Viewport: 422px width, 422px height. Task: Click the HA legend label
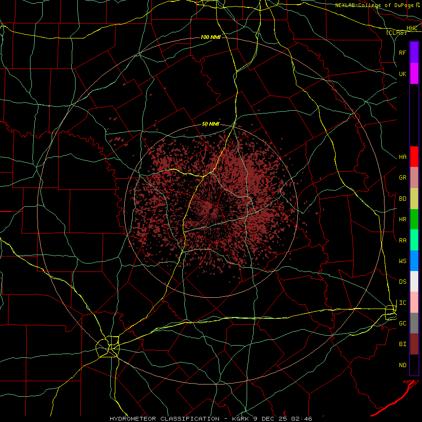(x=402, y=157)
